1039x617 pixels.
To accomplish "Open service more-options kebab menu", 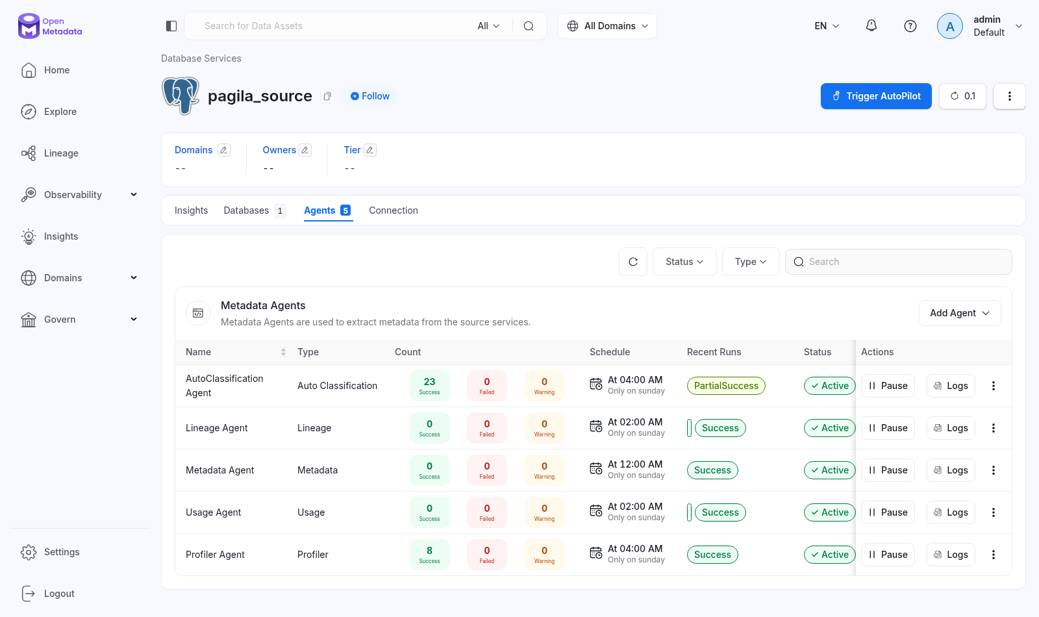I will 1010,96.
